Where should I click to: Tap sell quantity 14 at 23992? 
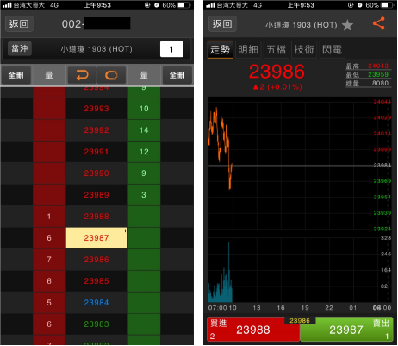click(x=144, y=130)
